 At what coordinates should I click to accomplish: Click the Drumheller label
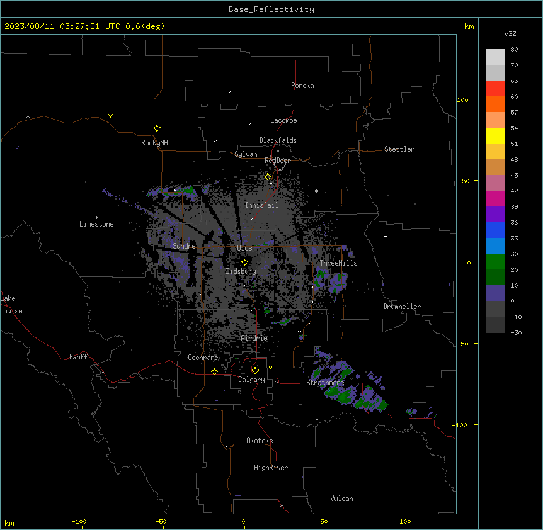tap(402, 307)
